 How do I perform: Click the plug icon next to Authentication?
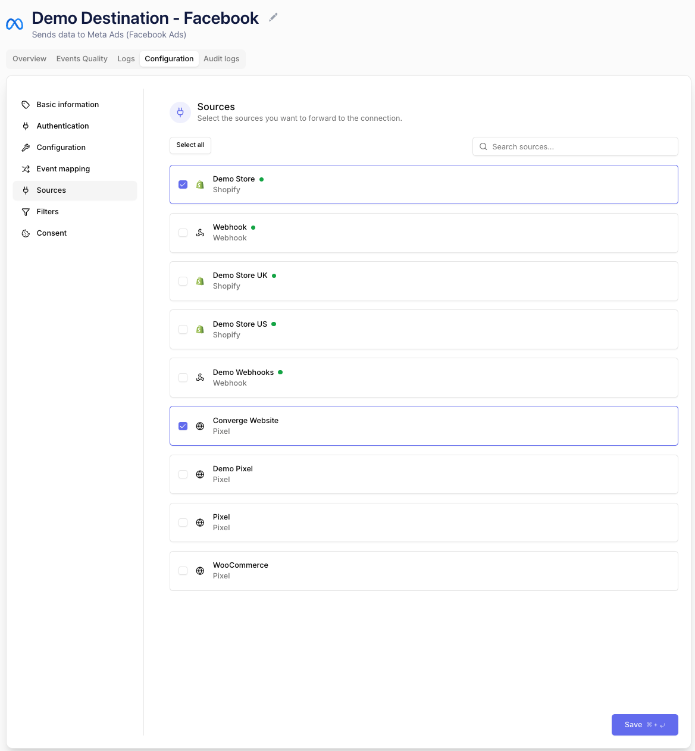pos(26,126)
